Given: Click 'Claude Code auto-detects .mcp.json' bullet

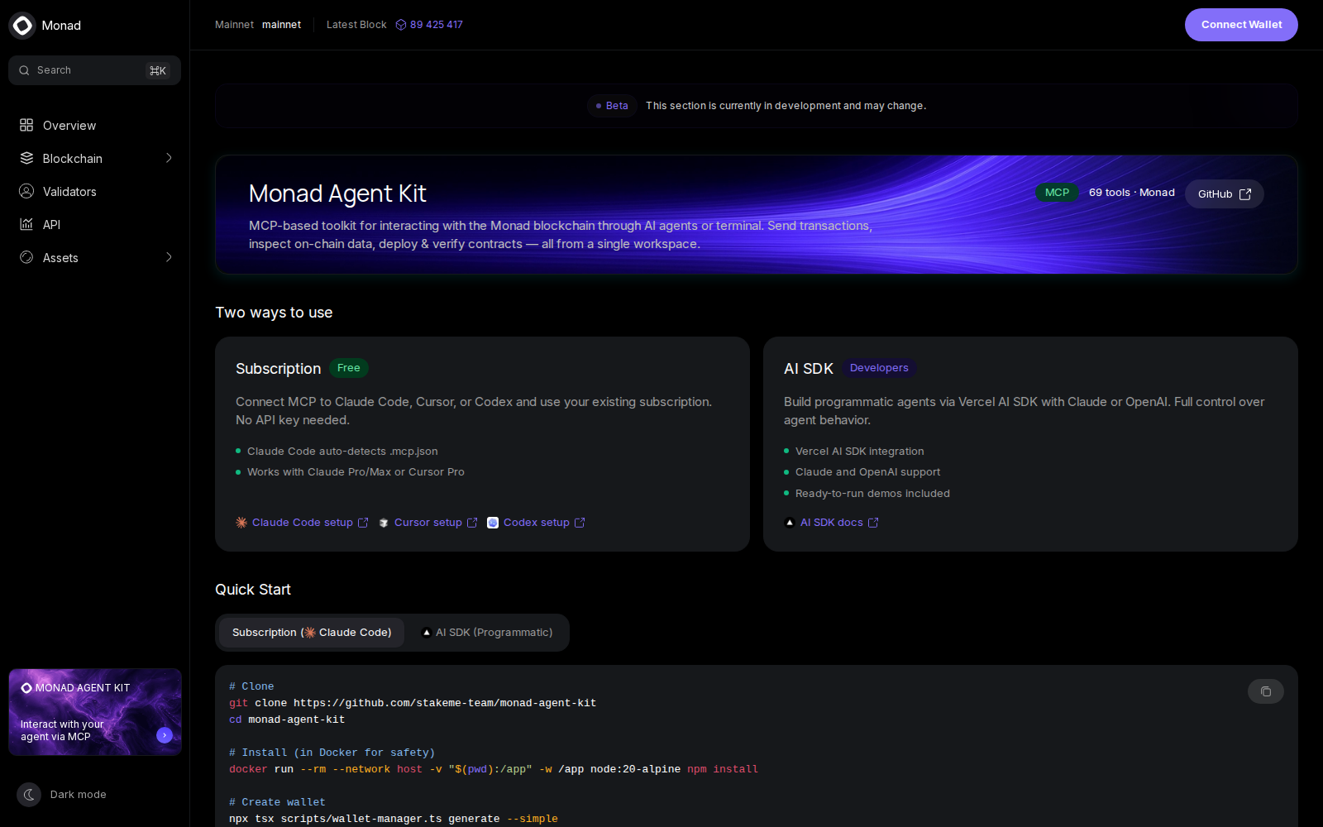Looking at the screenshot, I should [342, 452].
